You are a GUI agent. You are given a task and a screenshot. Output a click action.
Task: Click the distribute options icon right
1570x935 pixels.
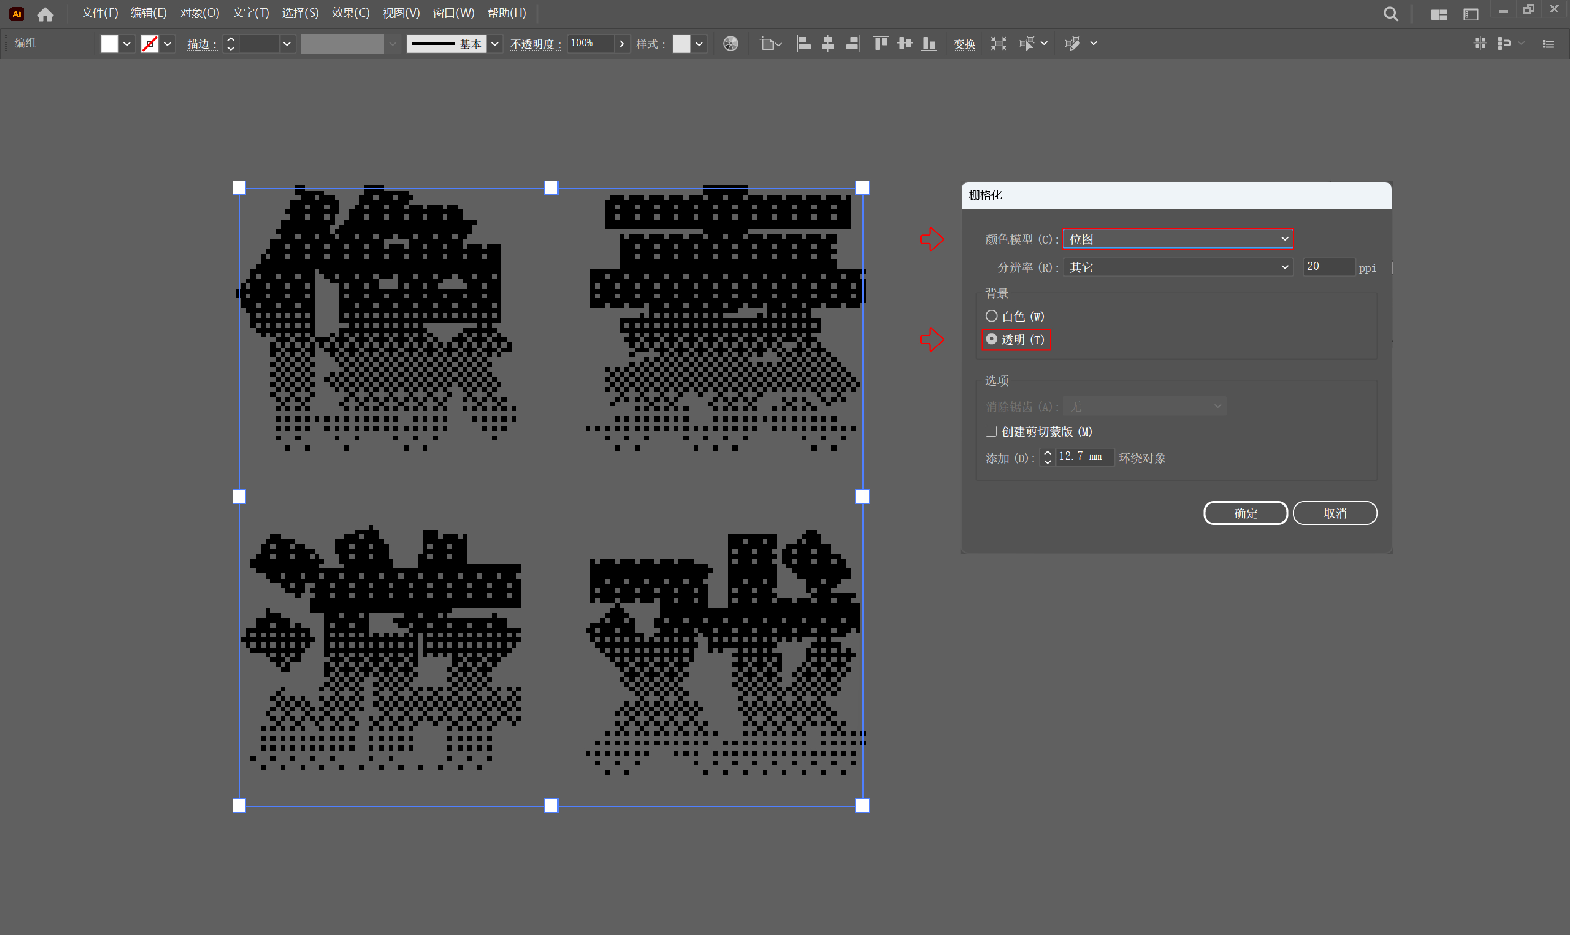[1505, 43]
